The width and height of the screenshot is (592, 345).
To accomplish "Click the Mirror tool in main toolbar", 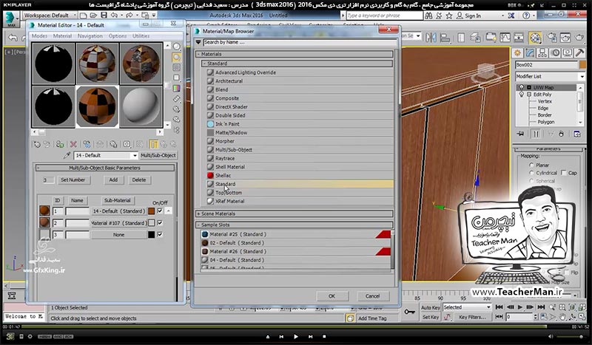I will (431, 38).
